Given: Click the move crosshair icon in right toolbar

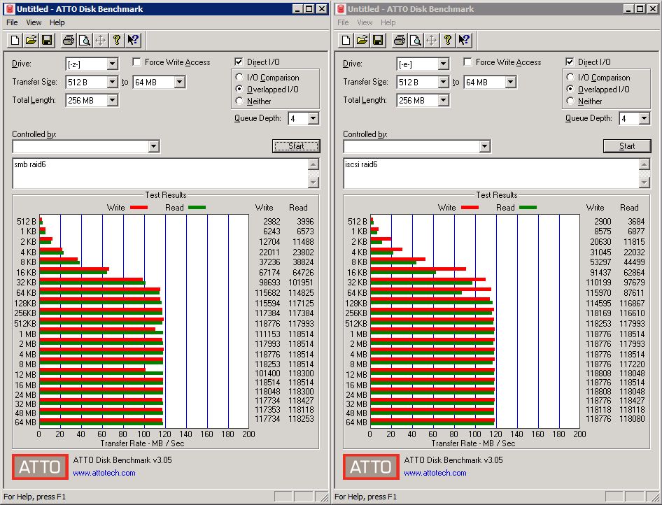Looking at the screenshot, I should tap(432, 40).
